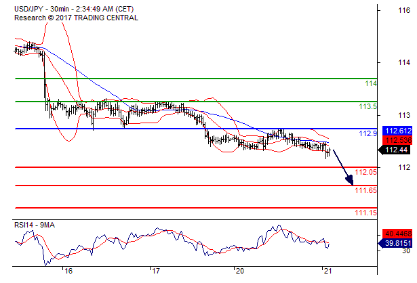Click the red 40.4468 RSI value tag
Screen dimensions: 417x283
(397, 234)
